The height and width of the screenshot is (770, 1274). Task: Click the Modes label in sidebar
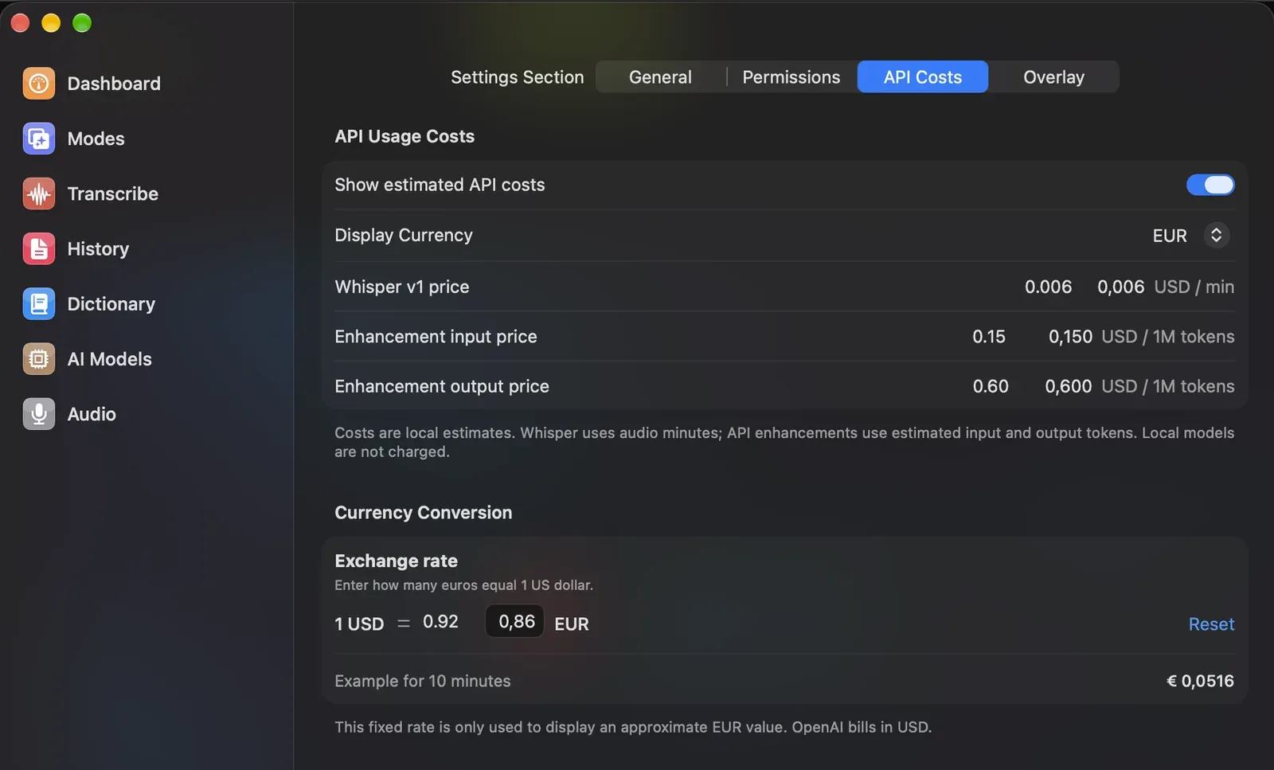pyautogui.click(x=96, y=139)
